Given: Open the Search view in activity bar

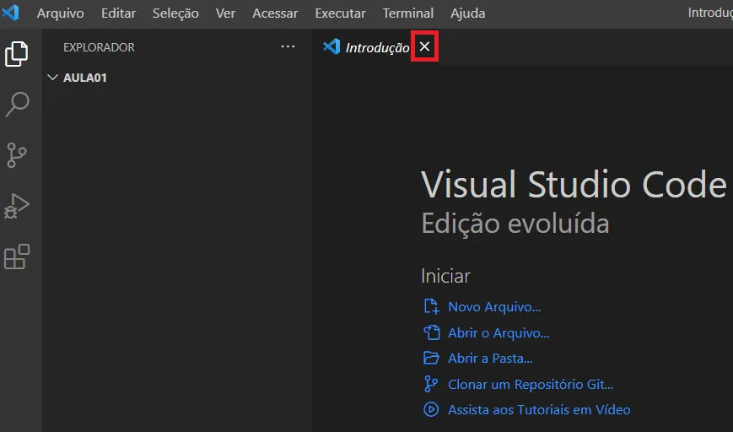Looking at the screenshot, I should tap(17, 104).
